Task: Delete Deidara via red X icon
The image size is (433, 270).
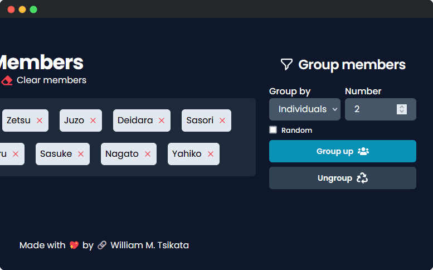Action: point(162,120)
